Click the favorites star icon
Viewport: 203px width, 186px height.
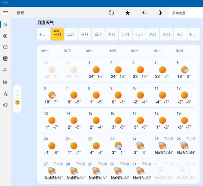click(127, 13)
